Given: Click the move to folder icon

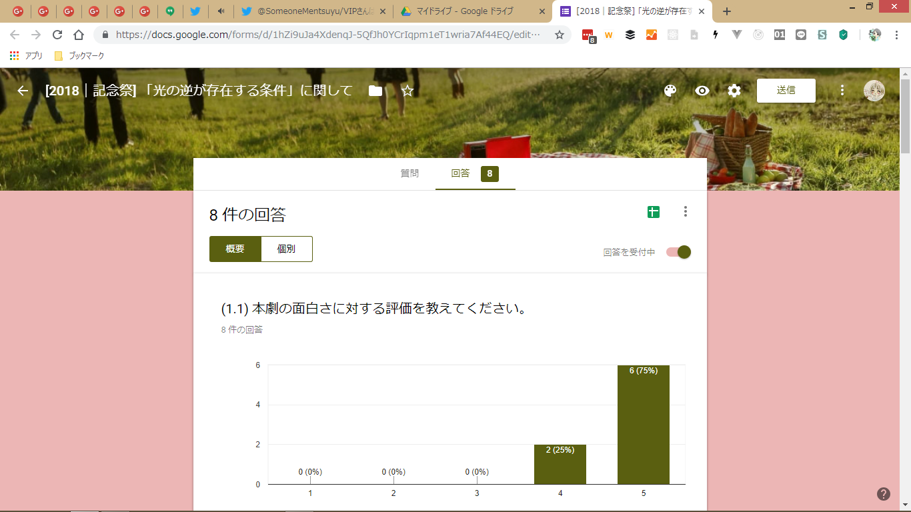Looking at the screenshot, I should [375, 91].
